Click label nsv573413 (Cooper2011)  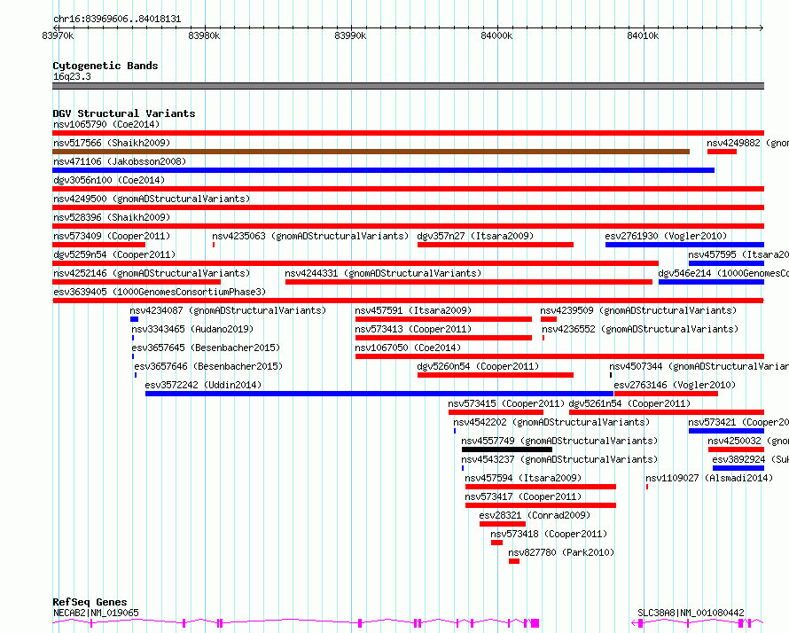(x=413, y=329)
